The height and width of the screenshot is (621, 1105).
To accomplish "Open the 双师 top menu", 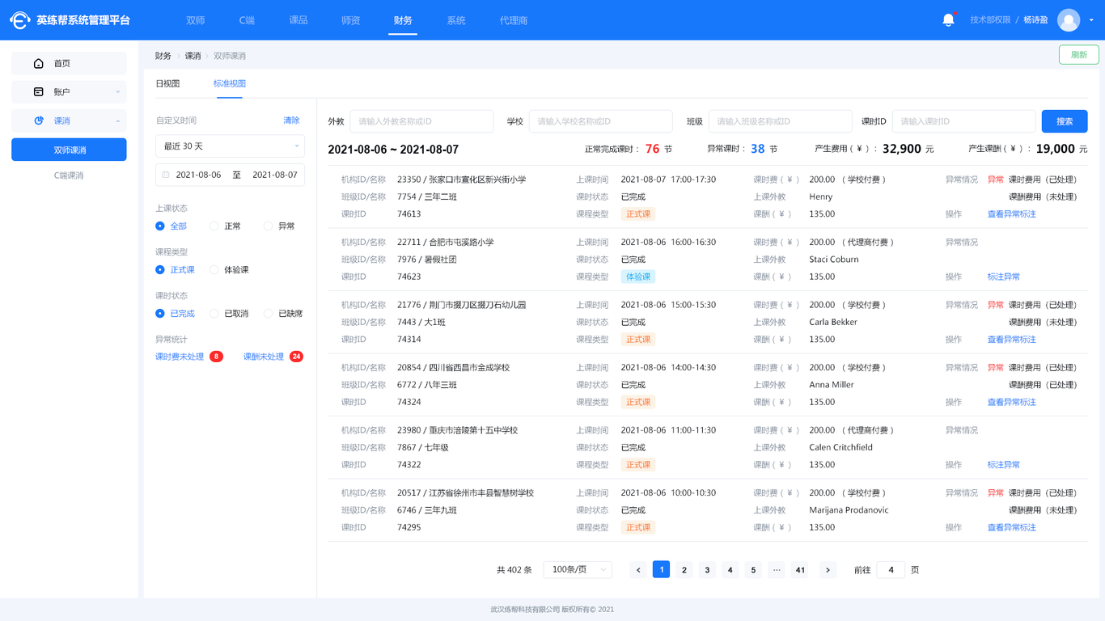I will pos(195,20).
